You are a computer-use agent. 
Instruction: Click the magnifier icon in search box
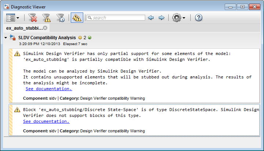click(x=90, y=18)
